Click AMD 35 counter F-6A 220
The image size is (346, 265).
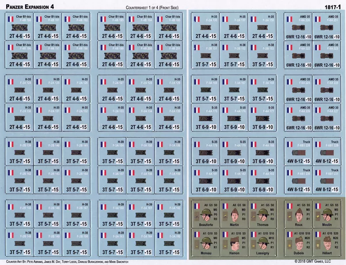[298, 26]
